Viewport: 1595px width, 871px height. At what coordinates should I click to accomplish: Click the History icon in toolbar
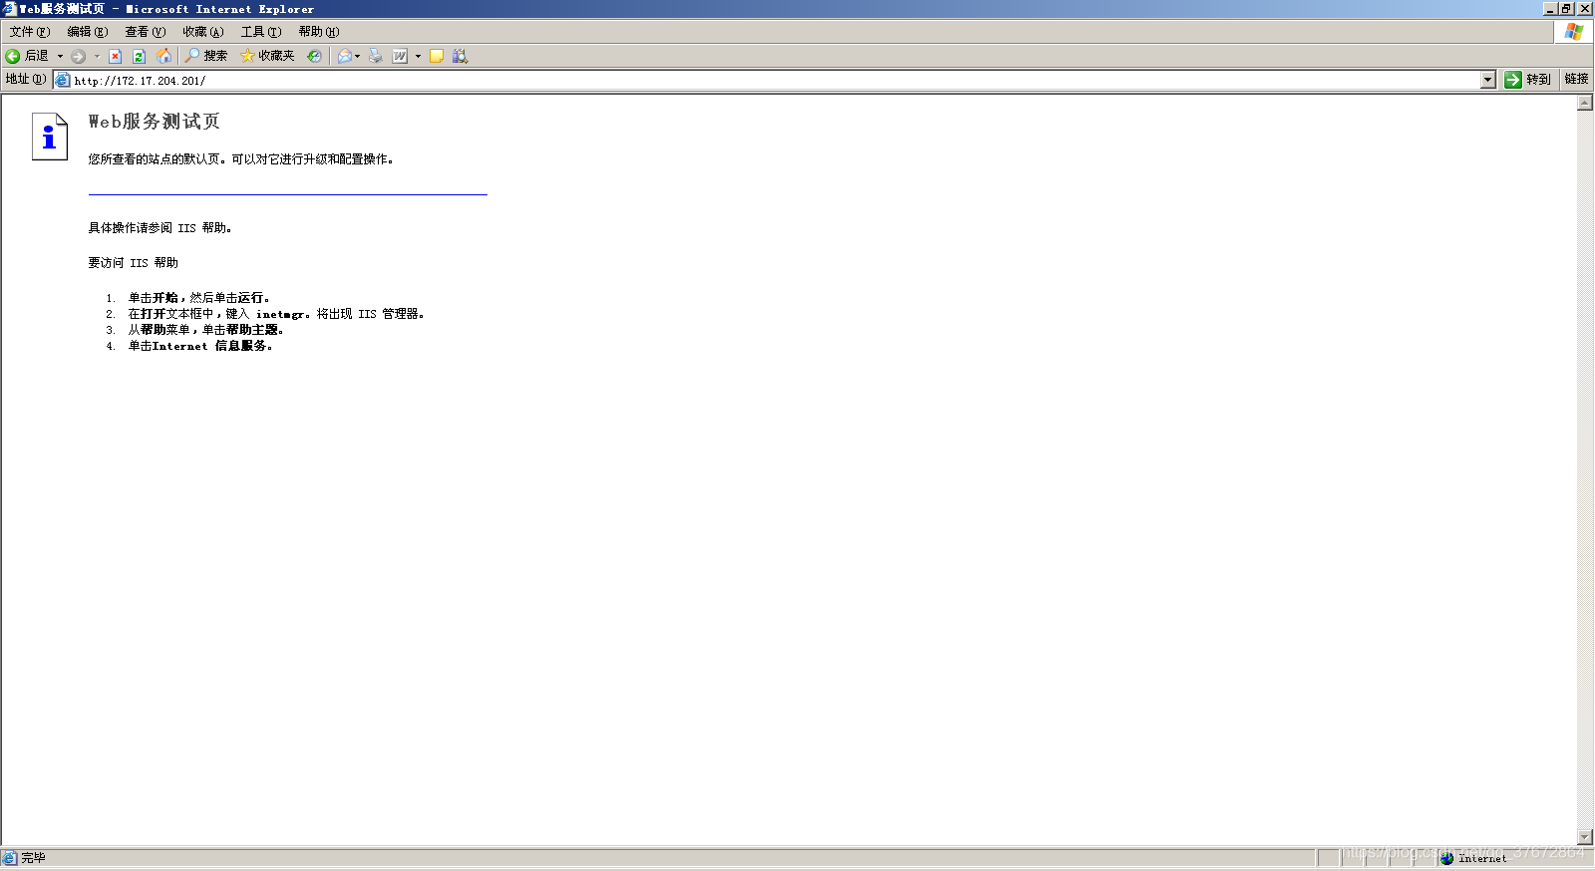point(314,56)
